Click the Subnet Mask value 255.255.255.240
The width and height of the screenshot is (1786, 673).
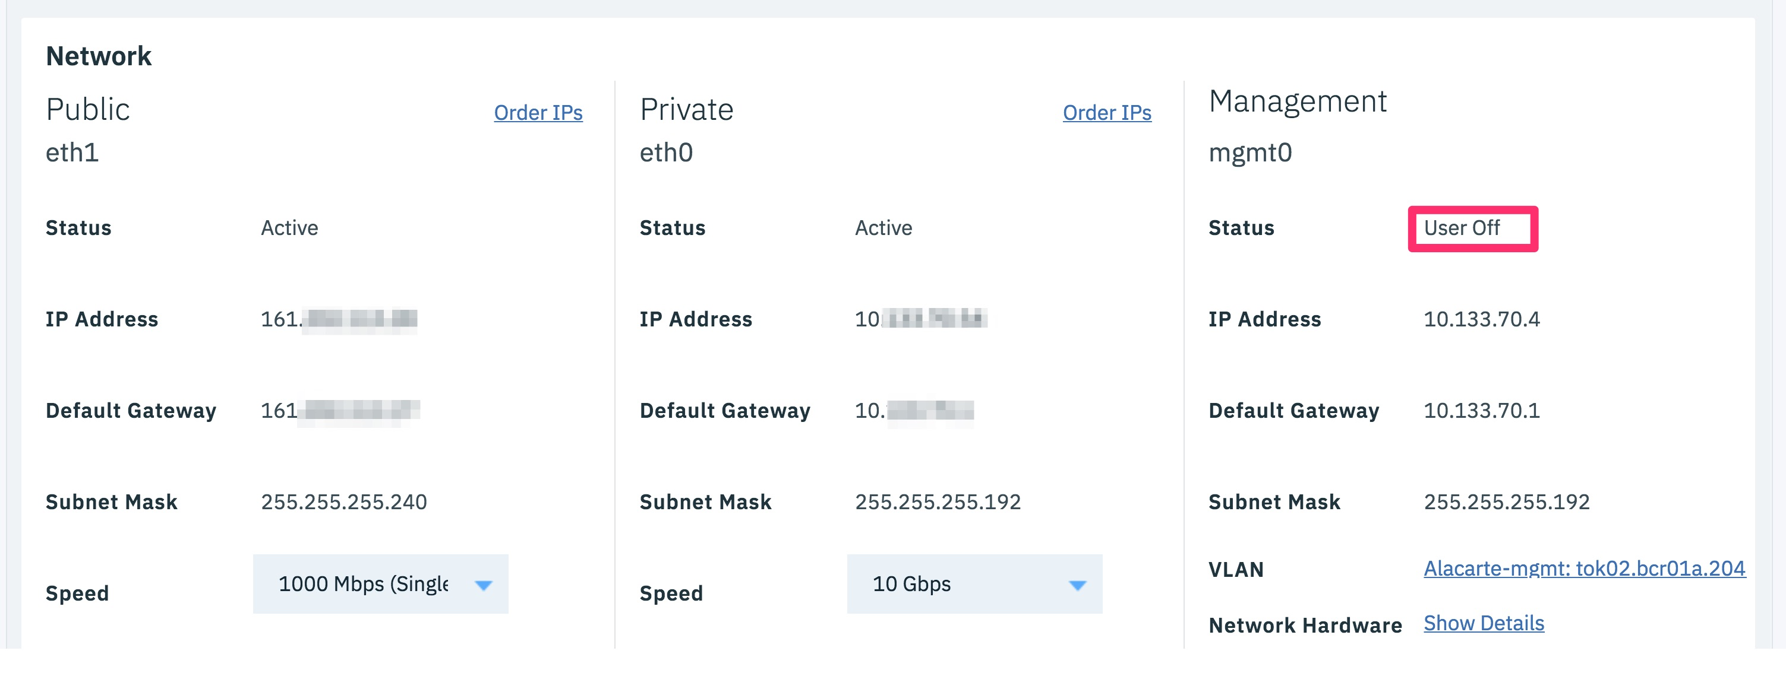(x=345, y=502)
